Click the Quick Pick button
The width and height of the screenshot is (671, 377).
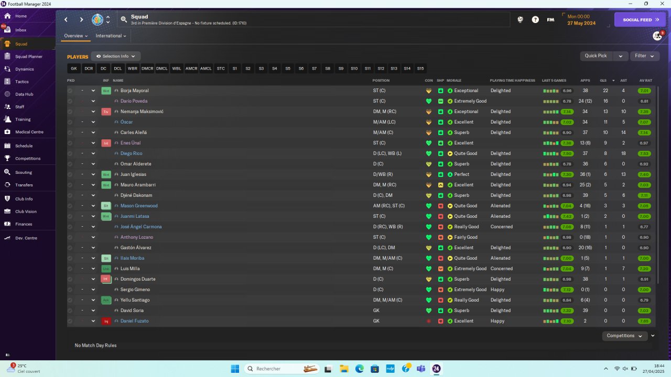click(596, 56)
